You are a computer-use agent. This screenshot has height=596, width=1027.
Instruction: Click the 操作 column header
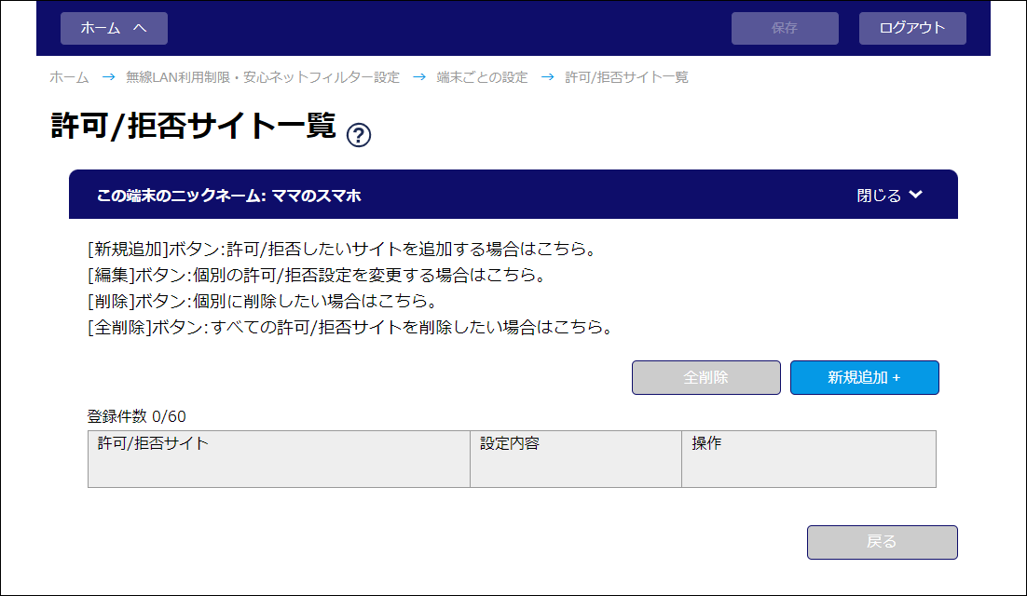coord(706,444)
